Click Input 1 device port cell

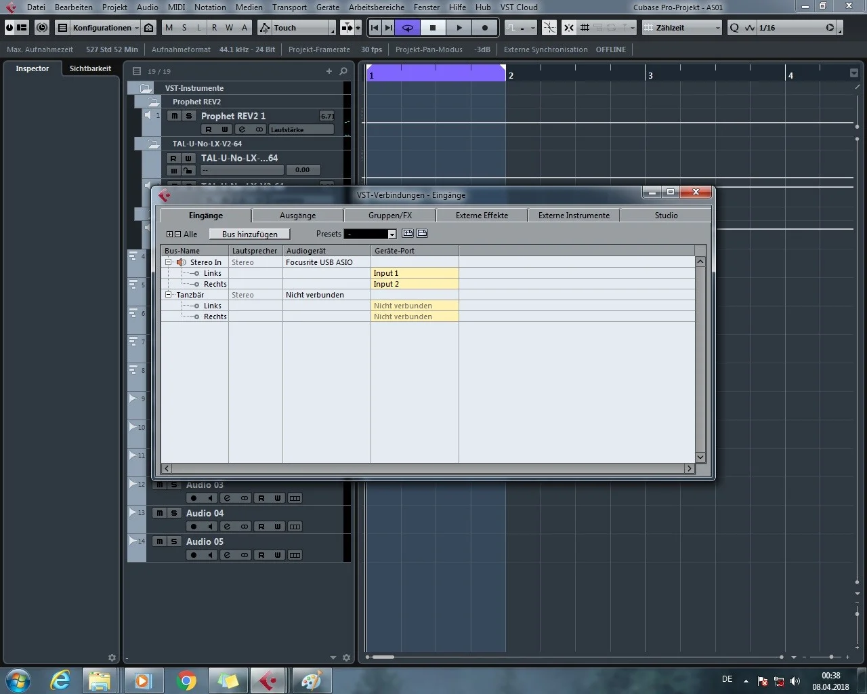(x=415, y=273)
